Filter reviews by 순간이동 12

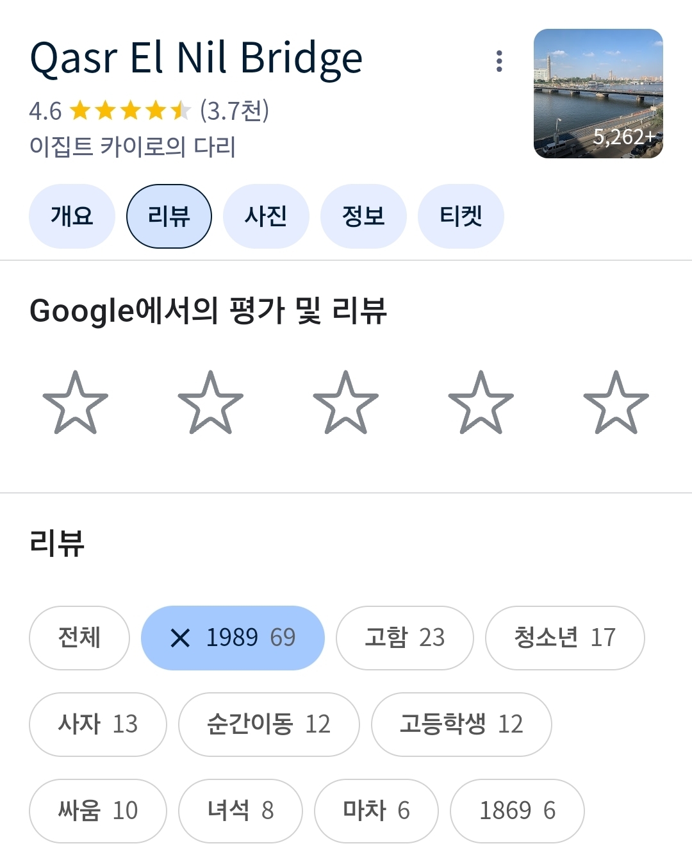coord(269,724)
